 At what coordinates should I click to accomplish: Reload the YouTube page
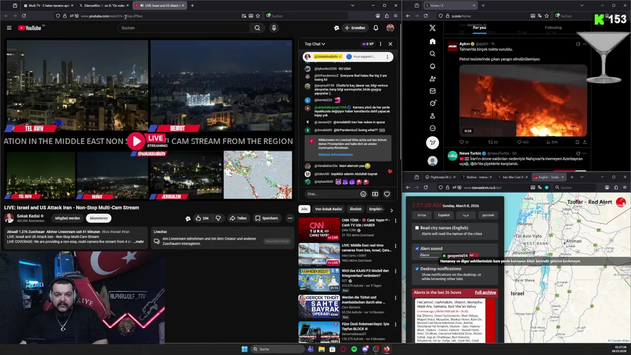click(24, 16)
